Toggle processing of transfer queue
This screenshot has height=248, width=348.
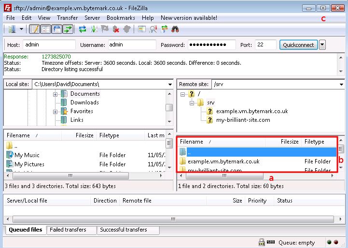(x=94, y=29)
